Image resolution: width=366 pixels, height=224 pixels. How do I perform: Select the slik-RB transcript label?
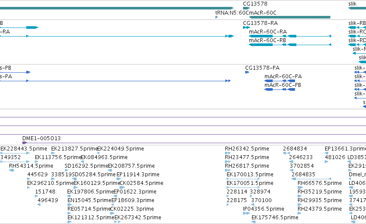point(357,23)
